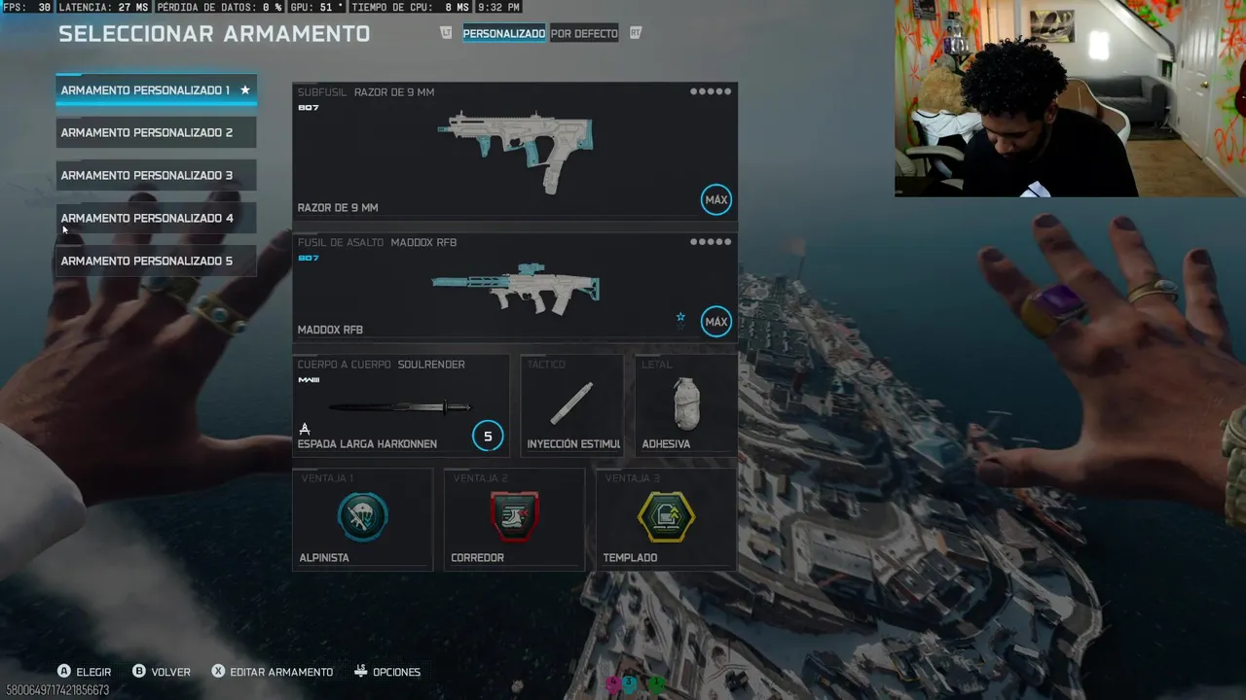Click the X button Editar Armamento prompt

(x=273, y=672)
